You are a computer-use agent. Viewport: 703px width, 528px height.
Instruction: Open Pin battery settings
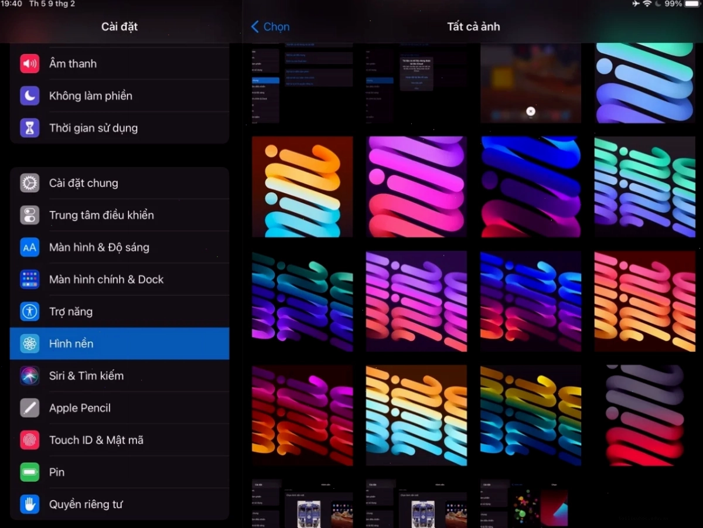click(120, 472)
